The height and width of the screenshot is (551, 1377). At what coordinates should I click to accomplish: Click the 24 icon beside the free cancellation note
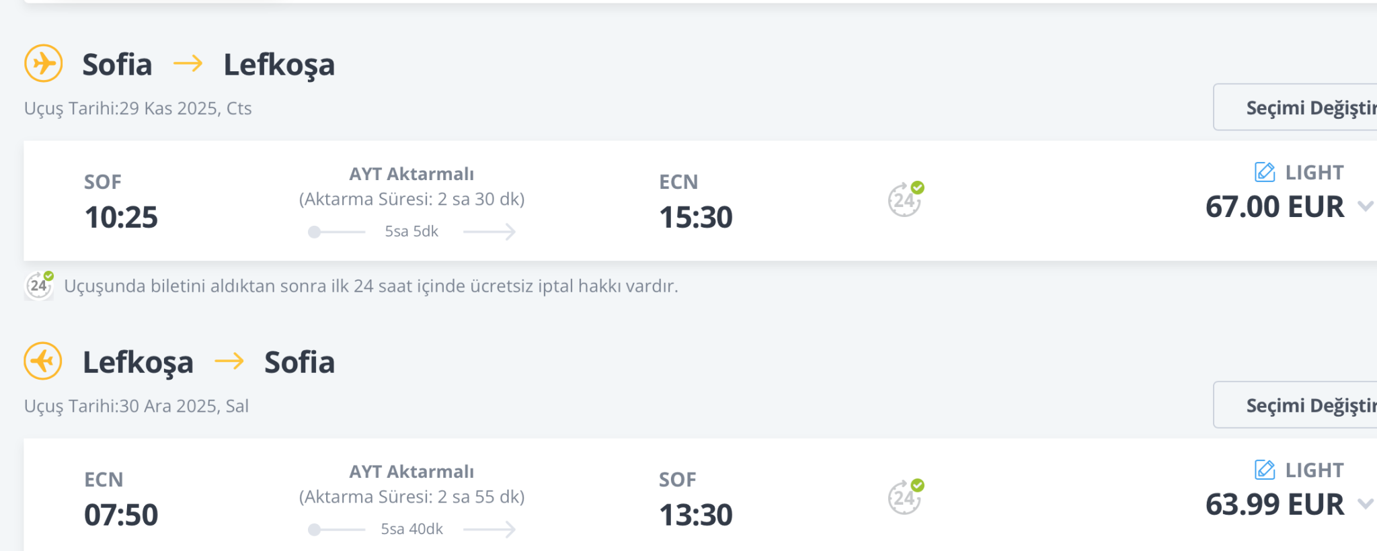(x=39, y=286)
